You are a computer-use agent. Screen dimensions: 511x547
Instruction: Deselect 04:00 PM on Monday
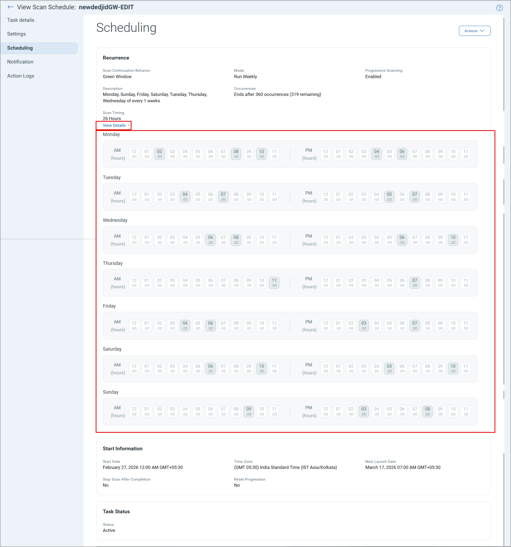click(x=376, y=154)
